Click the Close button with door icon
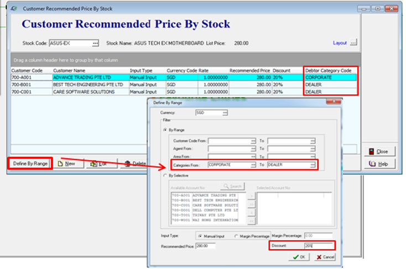406x269 pixels. pos(379,151)
